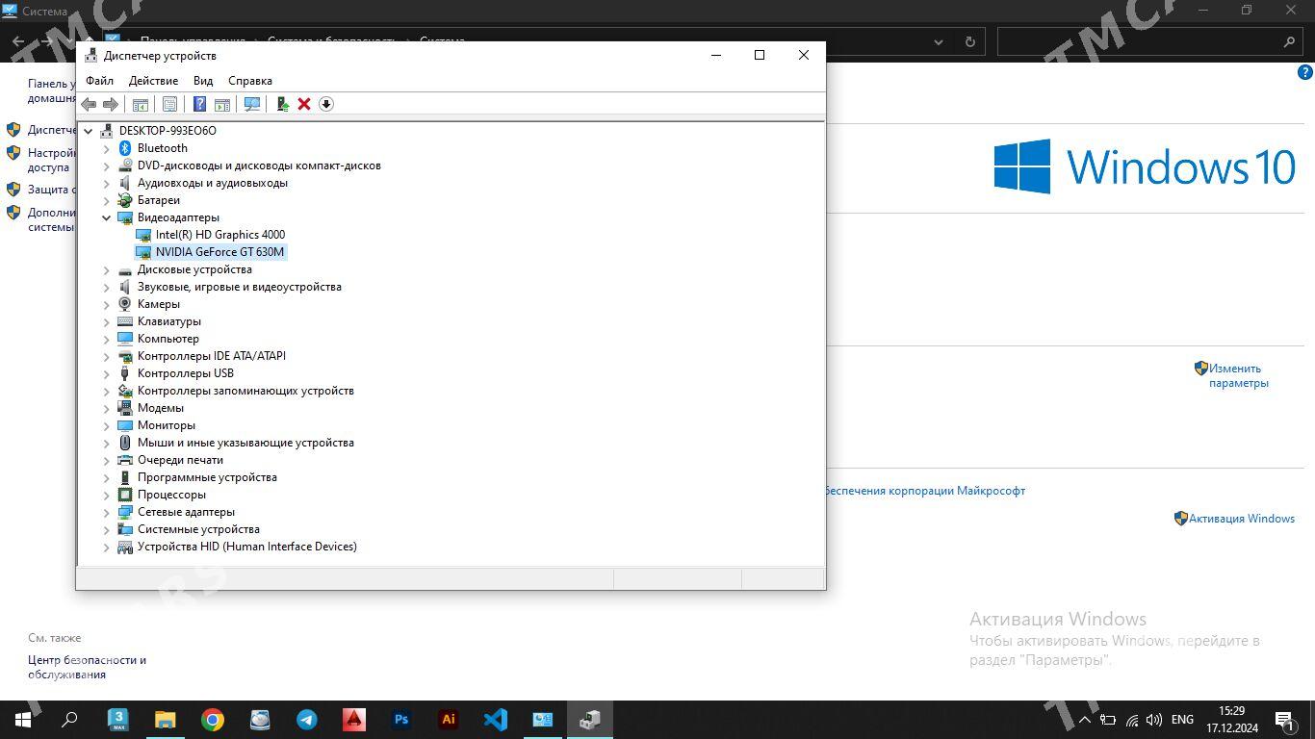
Task: Open the notification center icon
Action: (1284, 720)
